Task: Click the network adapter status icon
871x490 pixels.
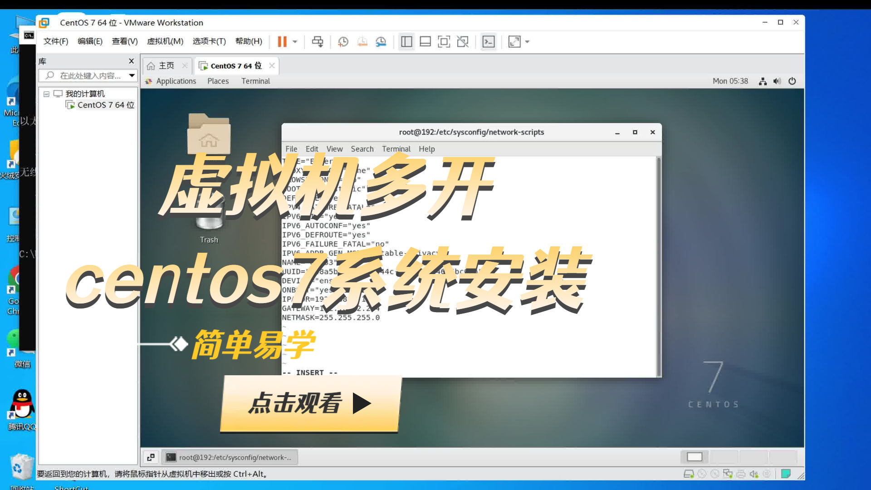Action: 728,474
